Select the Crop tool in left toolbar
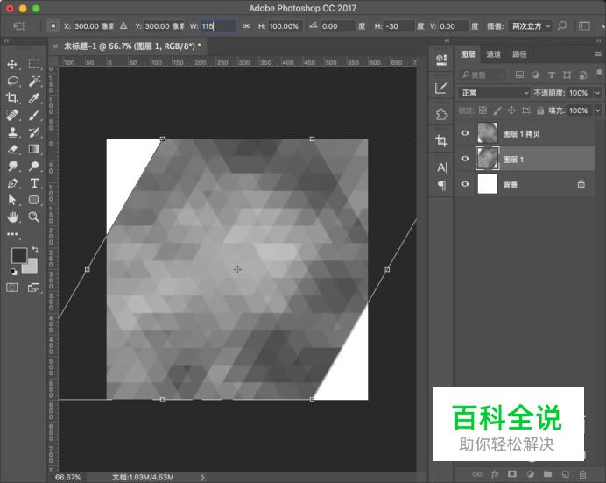This screenshot has width=606, height=483. pos(12,98)
